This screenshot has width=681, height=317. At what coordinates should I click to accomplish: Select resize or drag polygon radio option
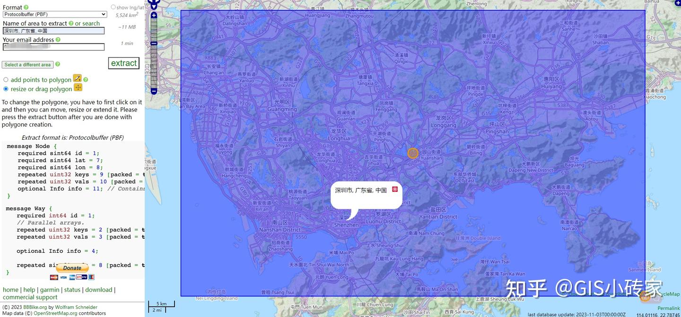pyautogui.click(x=6, y=89)
